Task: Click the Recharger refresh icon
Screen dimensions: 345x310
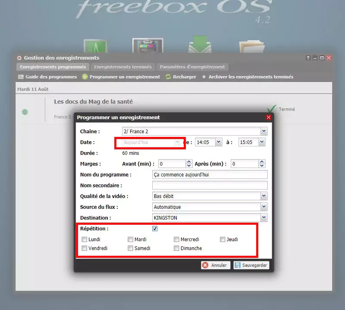Action: [168, 77]
